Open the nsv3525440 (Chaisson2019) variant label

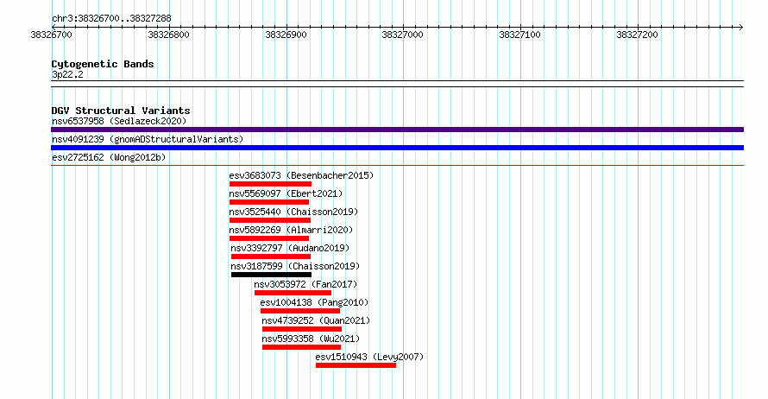[293, 212]
